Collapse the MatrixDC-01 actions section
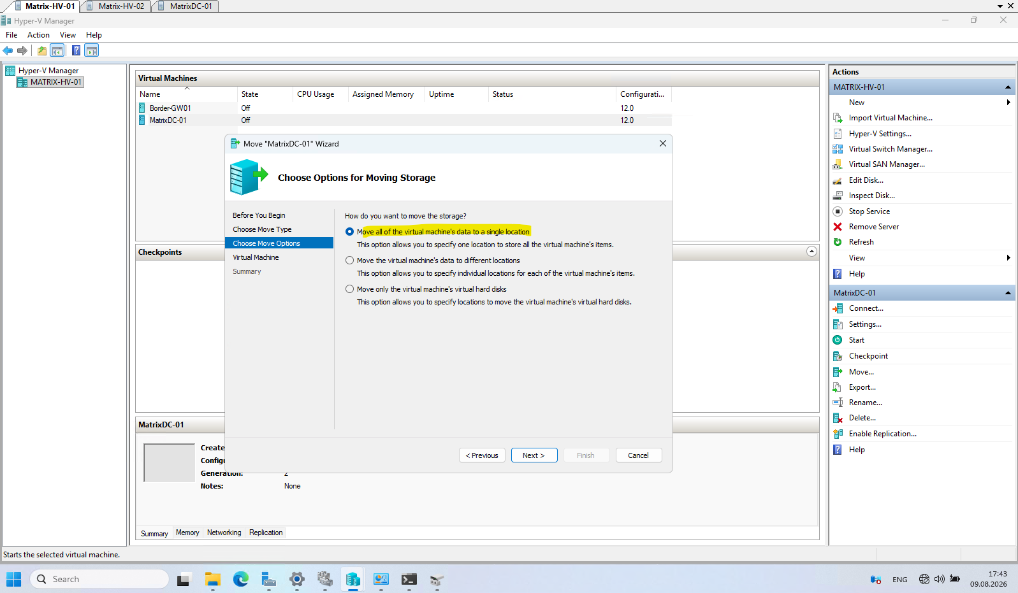The height and width of the screenshot is (593, 1018). tap(1008, 293)
